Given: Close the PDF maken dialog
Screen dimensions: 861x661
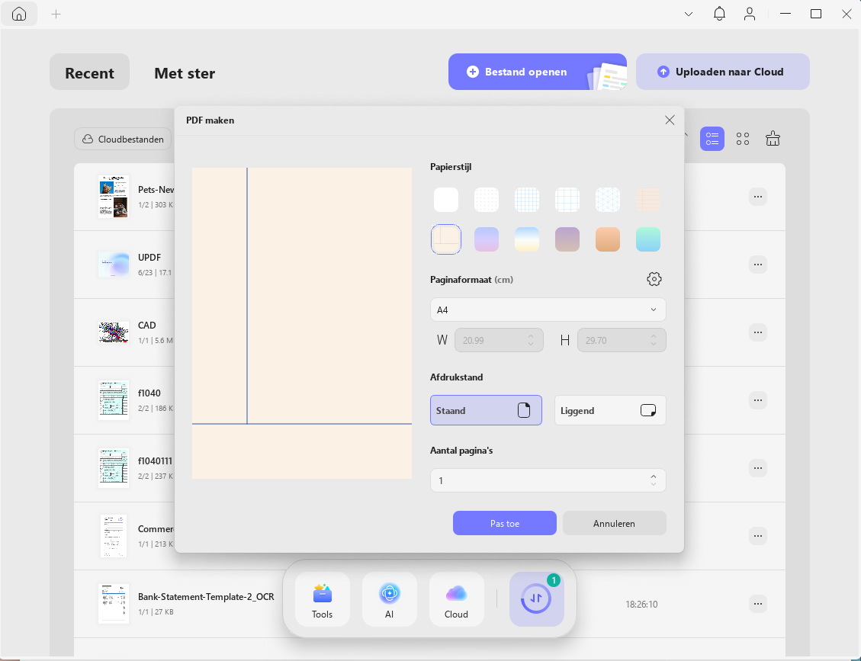Looking at the screenshot, I should [x=670, y=120].
